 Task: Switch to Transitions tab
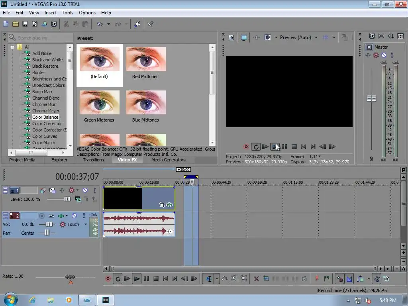(x=93, y=160)
